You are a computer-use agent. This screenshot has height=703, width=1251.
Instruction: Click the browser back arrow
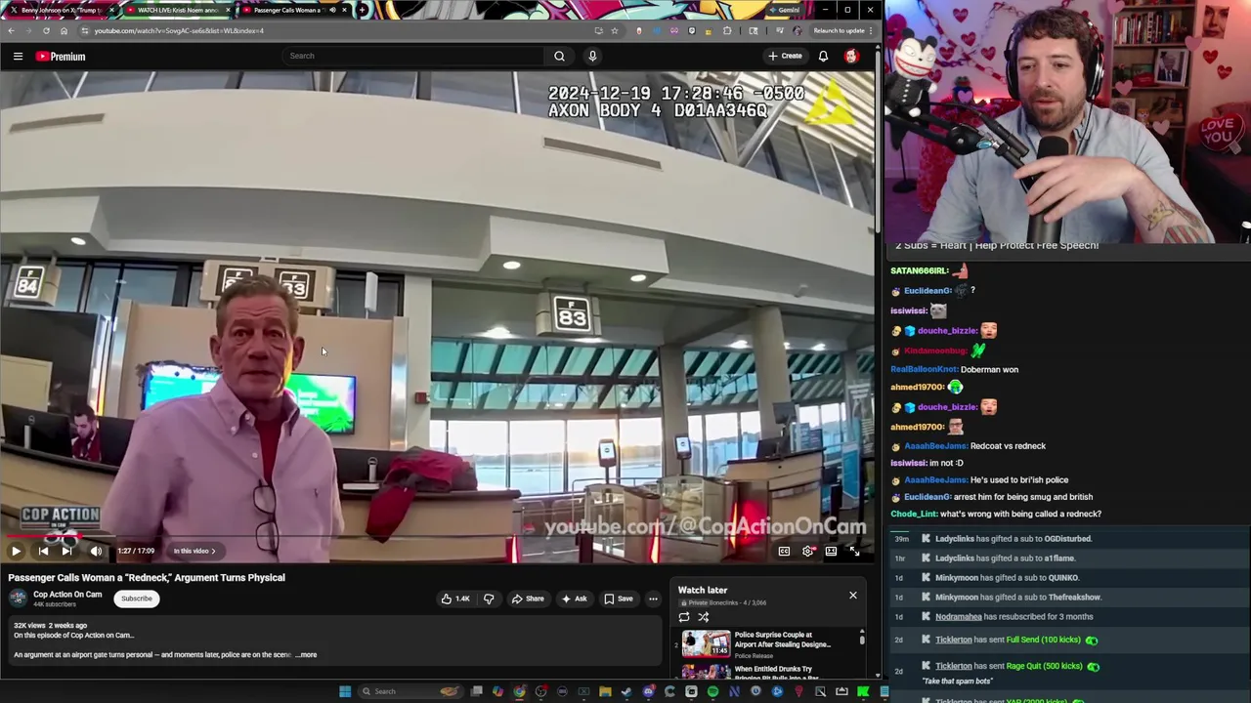tap(11, 30)
